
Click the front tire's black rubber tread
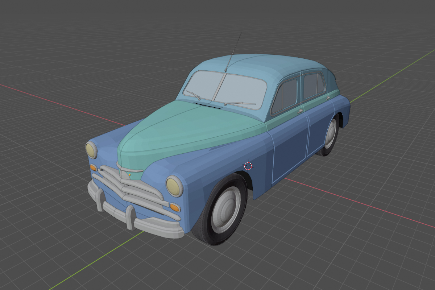click(203, 228)
